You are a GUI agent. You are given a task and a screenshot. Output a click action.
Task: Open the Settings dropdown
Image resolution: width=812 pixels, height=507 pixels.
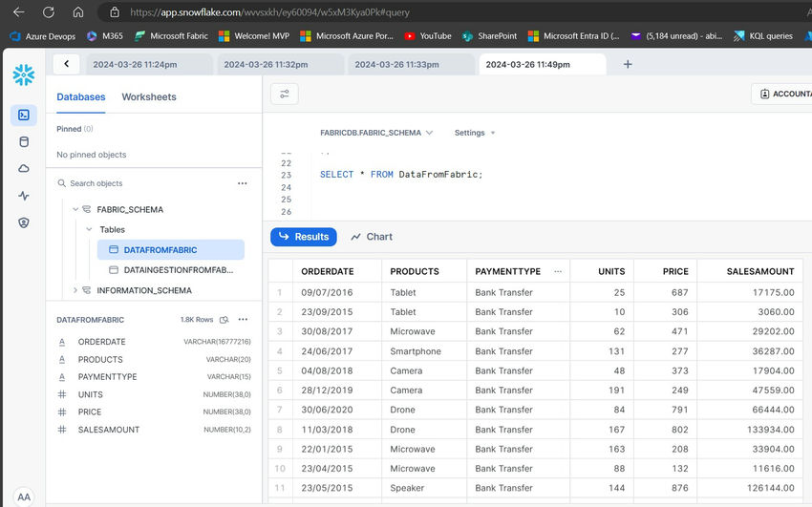(475, 133)
